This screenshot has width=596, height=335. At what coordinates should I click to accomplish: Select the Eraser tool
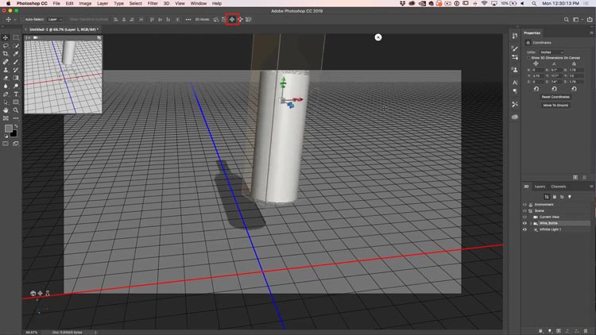(6, 78)
